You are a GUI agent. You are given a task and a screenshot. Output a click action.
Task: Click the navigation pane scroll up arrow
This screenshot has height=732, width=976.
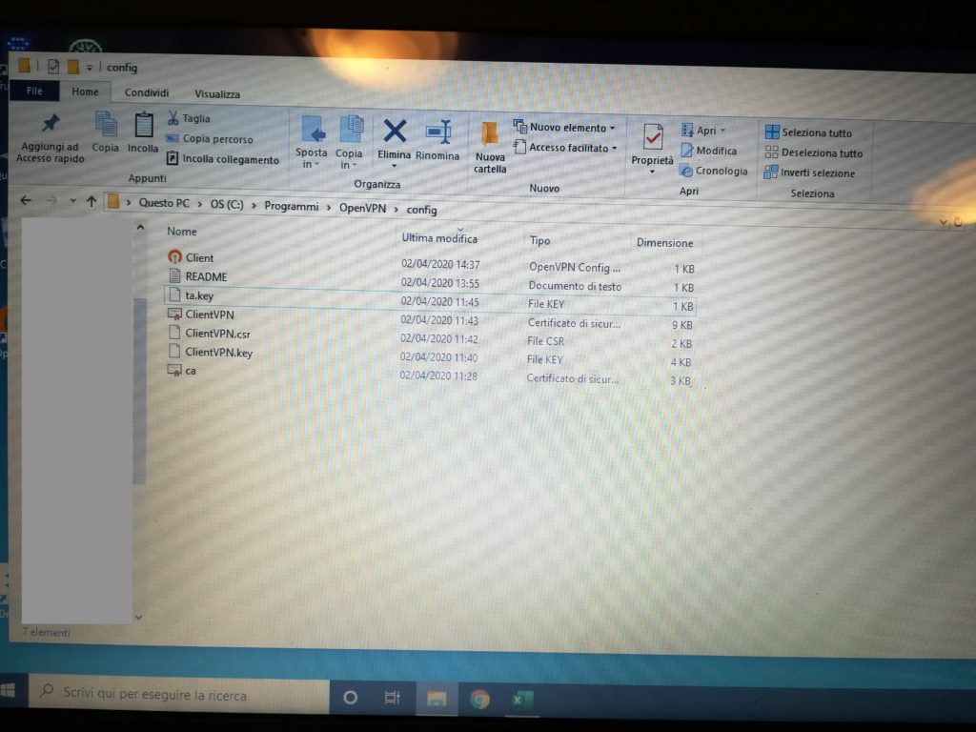[141, 227]
